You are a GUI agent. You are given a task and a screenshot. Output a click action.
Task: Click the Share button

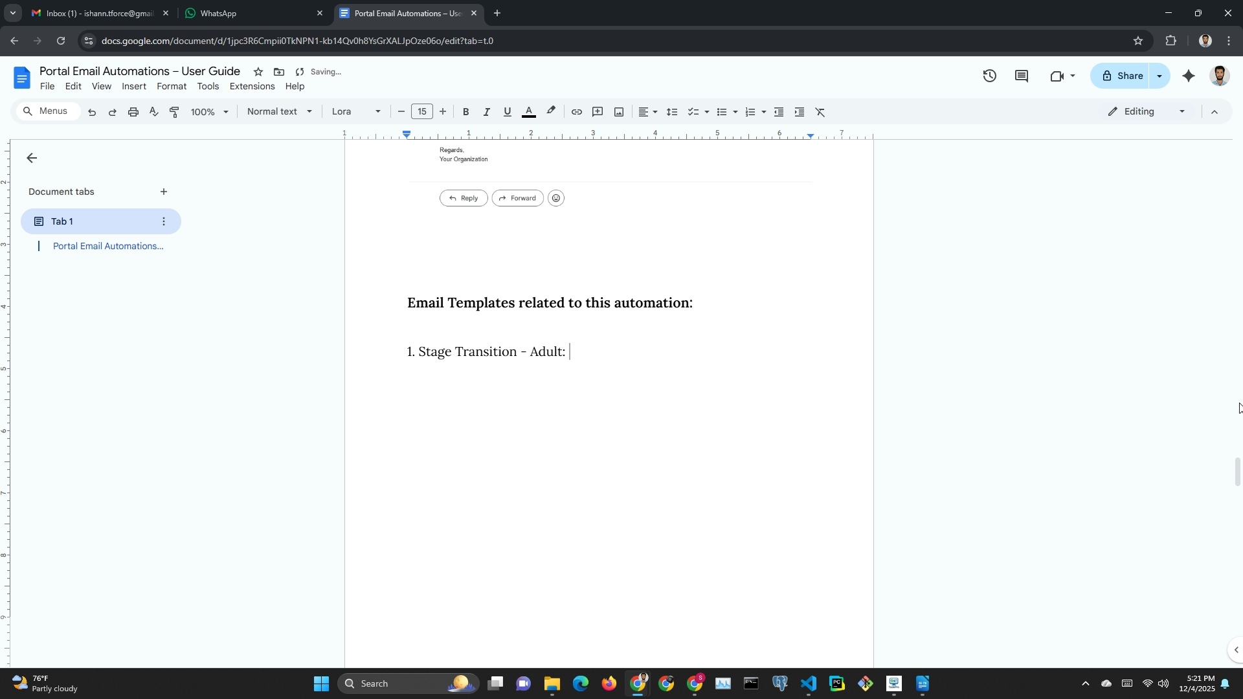click(x=1122, y=76)
